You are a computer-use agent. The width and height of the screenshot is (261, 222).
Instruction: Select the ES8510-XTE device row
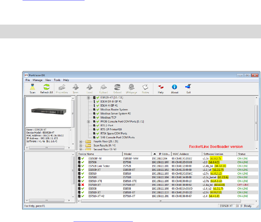point(168,181)
